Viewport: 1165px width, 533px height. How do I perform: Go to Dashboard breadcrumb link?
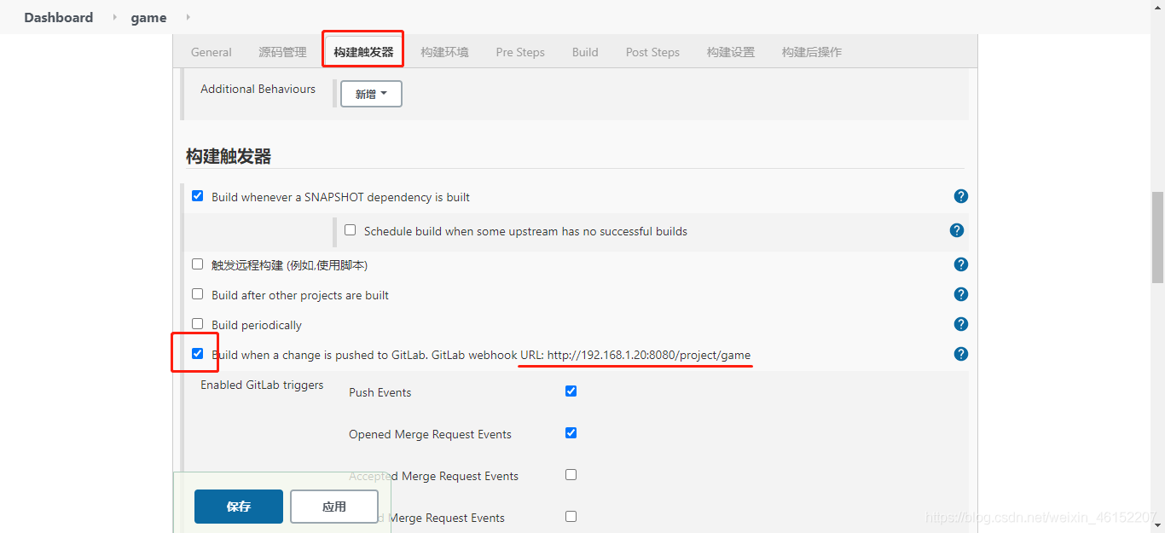59,17
